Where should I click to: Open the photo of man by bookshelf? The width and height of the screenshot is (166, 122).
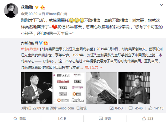click(x=134, y=88)
